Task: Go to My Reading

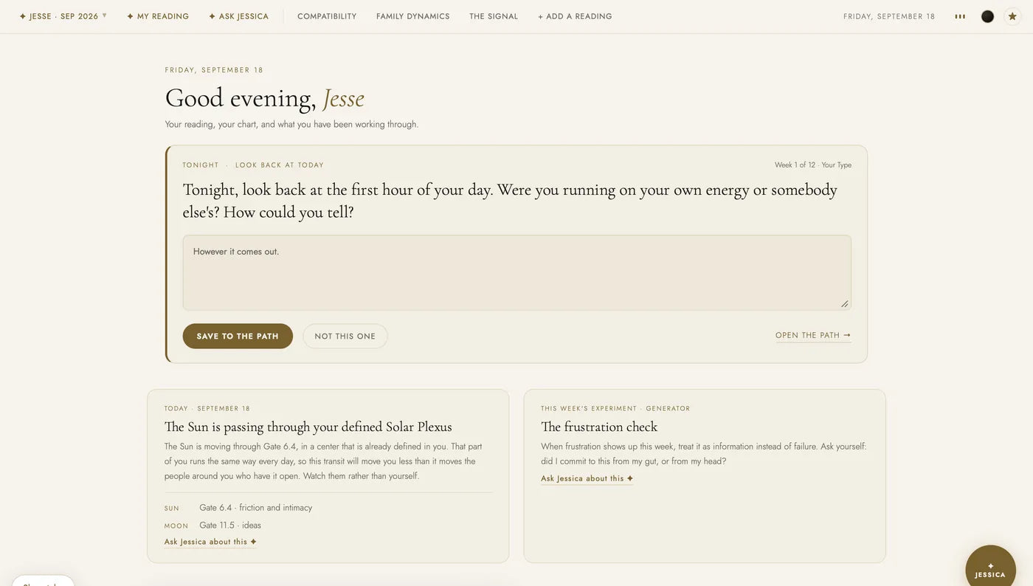Action: (158, 16)
